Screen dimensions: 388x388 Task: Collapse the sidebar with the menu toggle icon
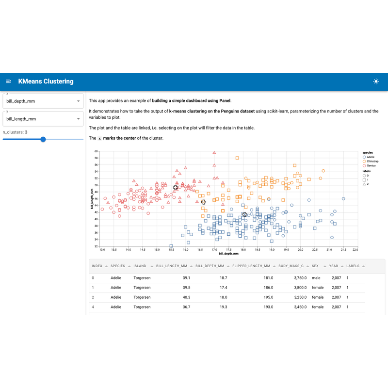point(8,81)
